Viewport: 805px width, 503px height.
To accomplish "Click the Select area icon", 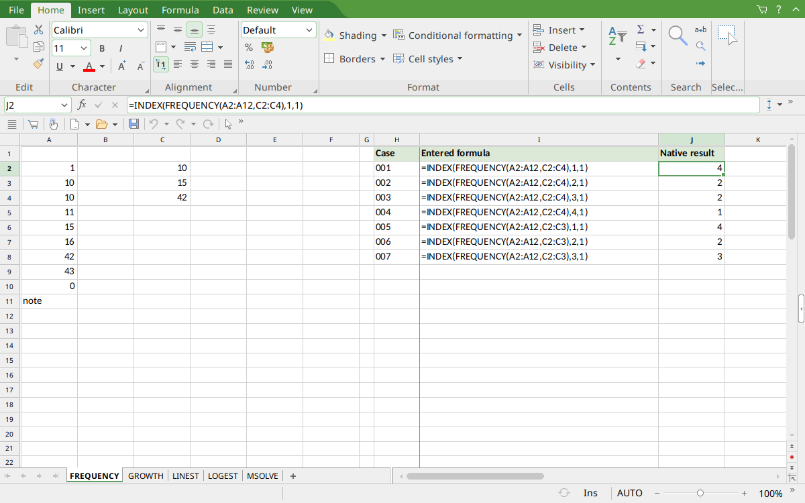I will tap(727, 36).
